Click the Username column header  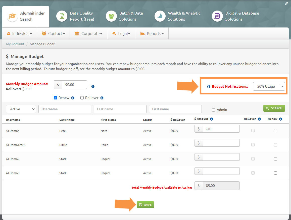point(13,120)
